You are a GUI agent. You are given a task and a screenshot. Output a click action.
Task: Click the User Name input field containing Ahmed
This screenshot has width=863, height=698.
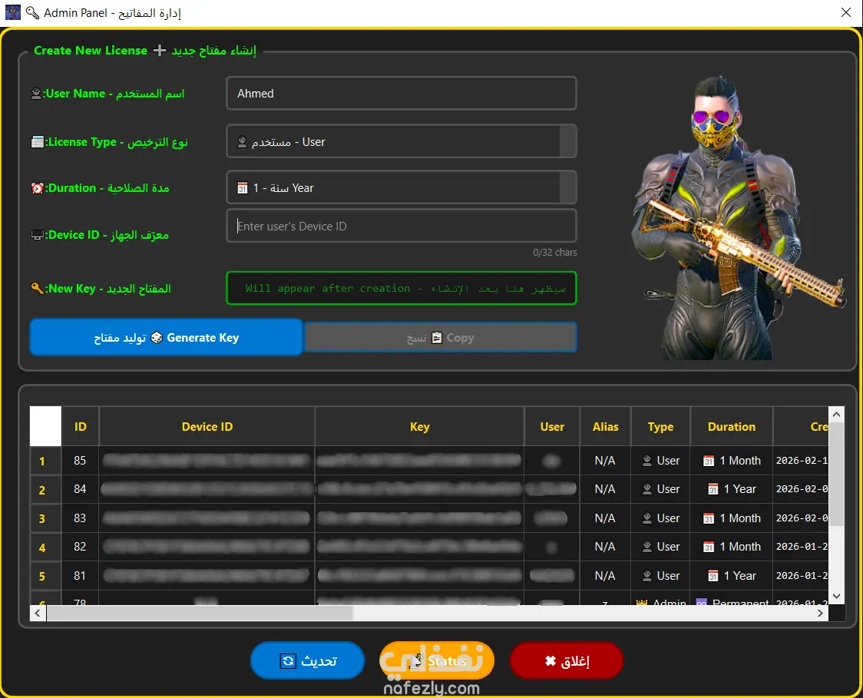pyautogui.click(x=402, y=94)
